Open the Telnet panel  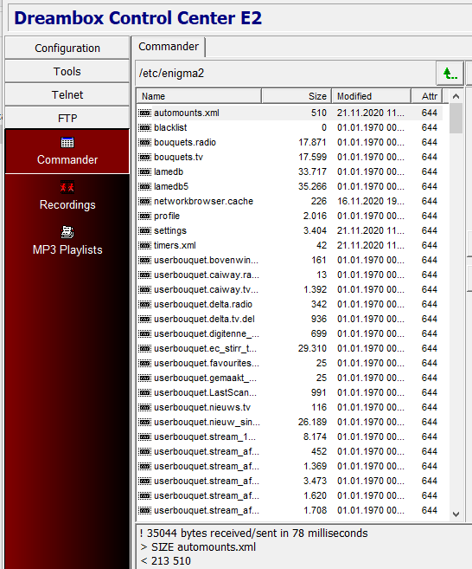[x=67, y=94]
